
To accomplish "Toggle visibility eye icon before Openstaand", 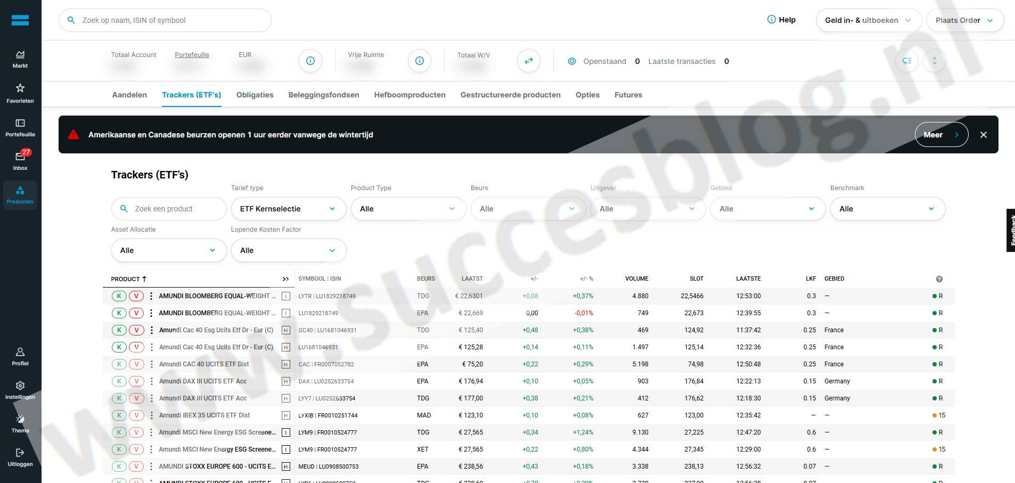I will click(x=571, y=61).
